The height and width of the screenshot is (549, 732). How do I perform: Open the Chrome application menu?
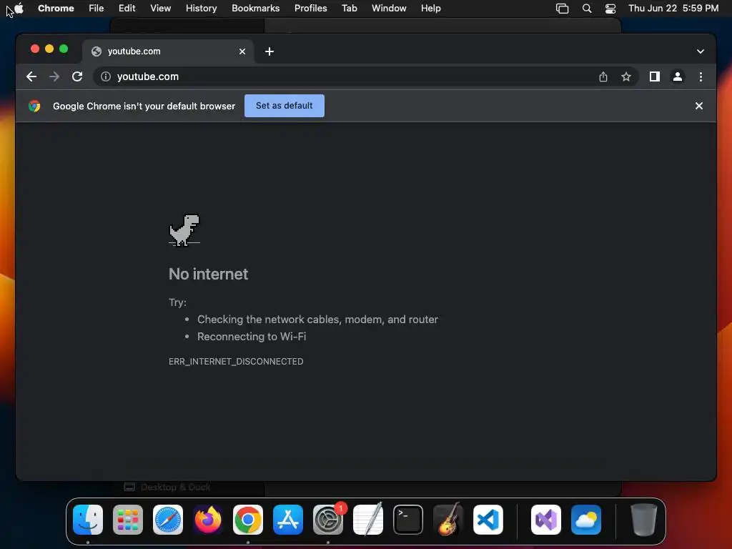coord(56,8)
